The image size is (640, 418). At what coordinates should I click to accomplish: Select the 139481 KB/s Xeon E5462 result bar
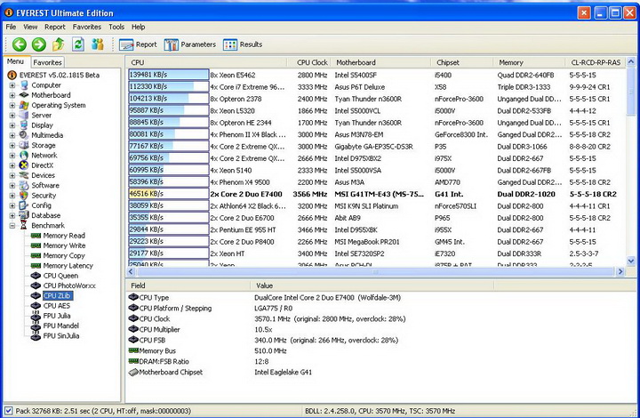point(169,75)
